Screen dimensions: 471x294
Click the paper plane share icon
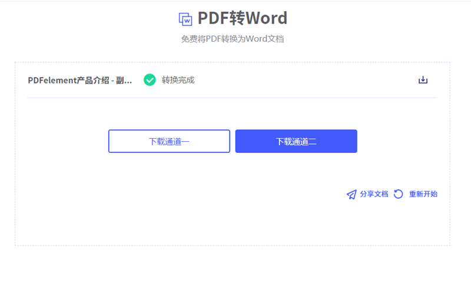point(351,194)
